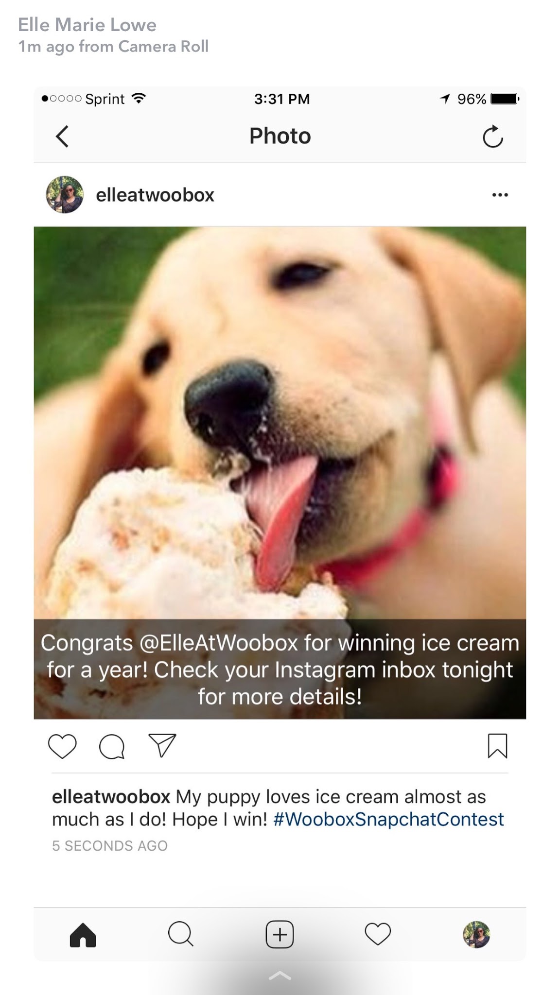Image resolution: width=560 pixels, height=995 pixels.
Task: Tap sender name Elle Marie Lowe
Action: (x=87, y=25)
